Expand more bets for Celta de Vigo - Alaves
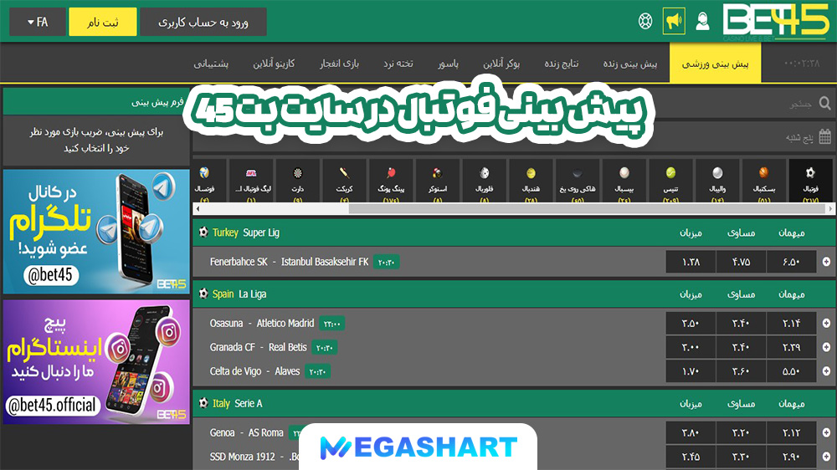 point(826,370)
